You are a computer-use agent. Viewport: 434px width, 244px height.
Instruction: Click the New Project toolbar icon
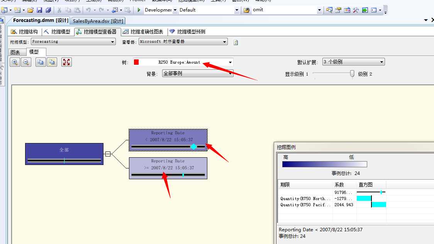[4, 10]
